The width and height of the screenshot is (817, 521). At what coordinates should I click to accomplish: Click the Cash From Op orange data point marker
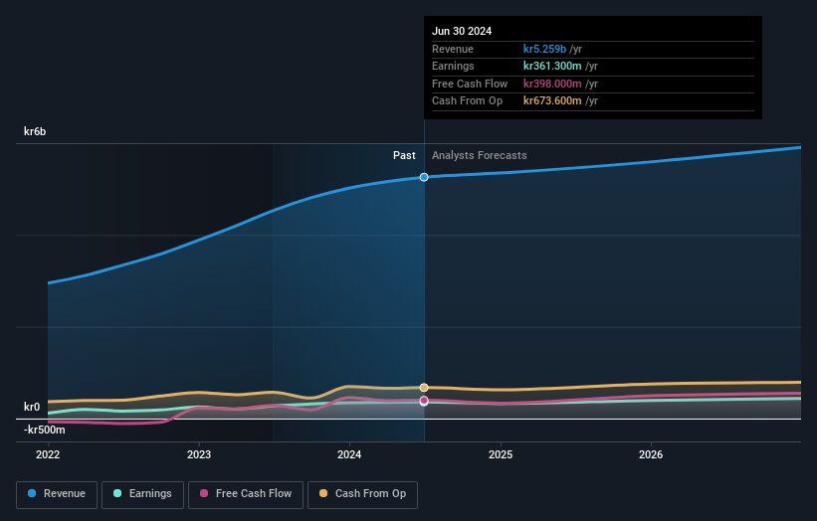424,388
